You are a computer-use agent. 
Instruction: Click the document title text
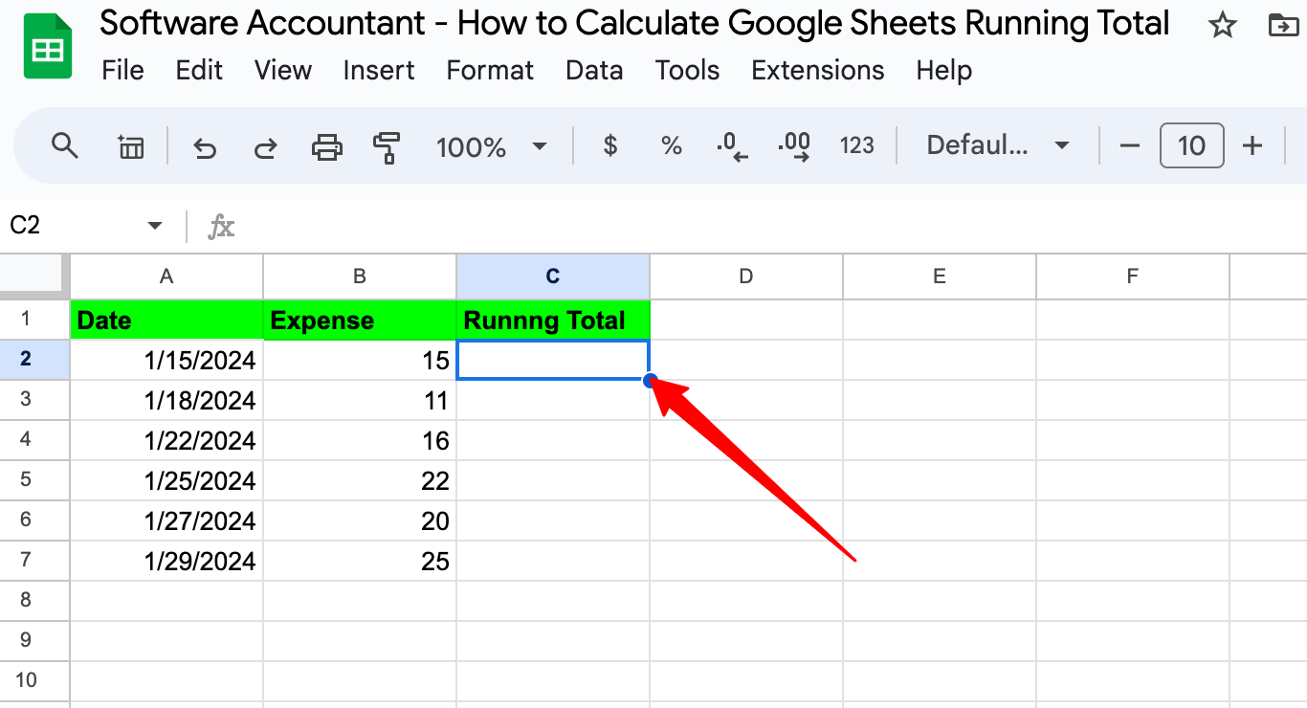pos(634,23)
